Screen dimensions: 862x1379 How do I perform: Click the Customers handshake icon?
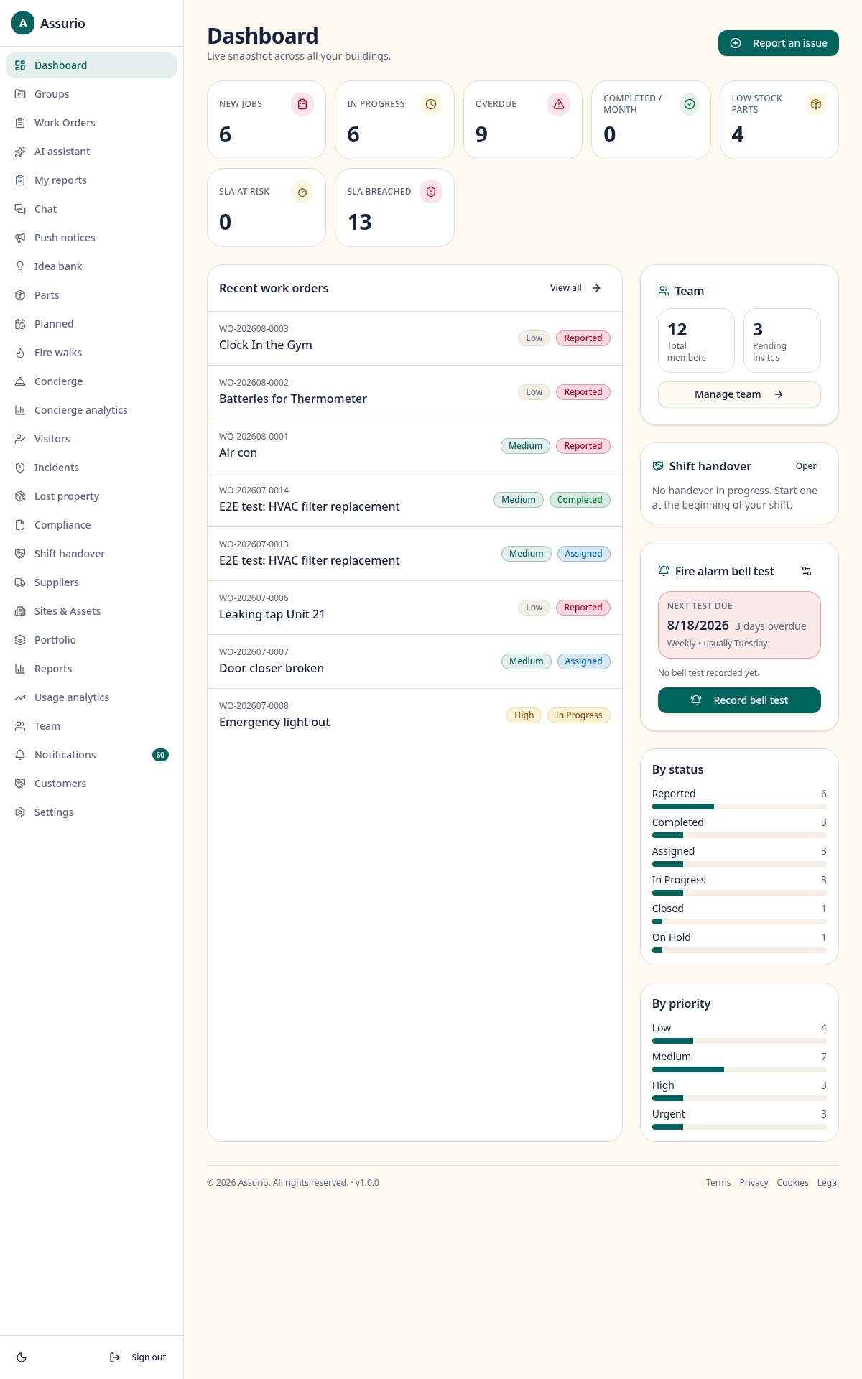20,784
